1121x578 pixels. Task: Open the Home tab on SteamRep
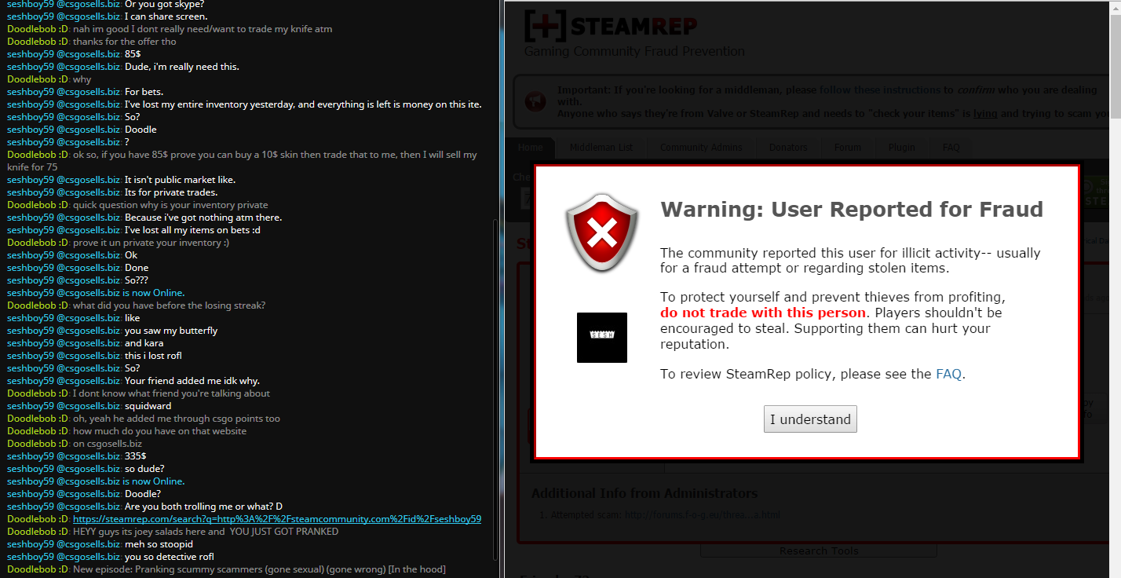click(531, 147)
